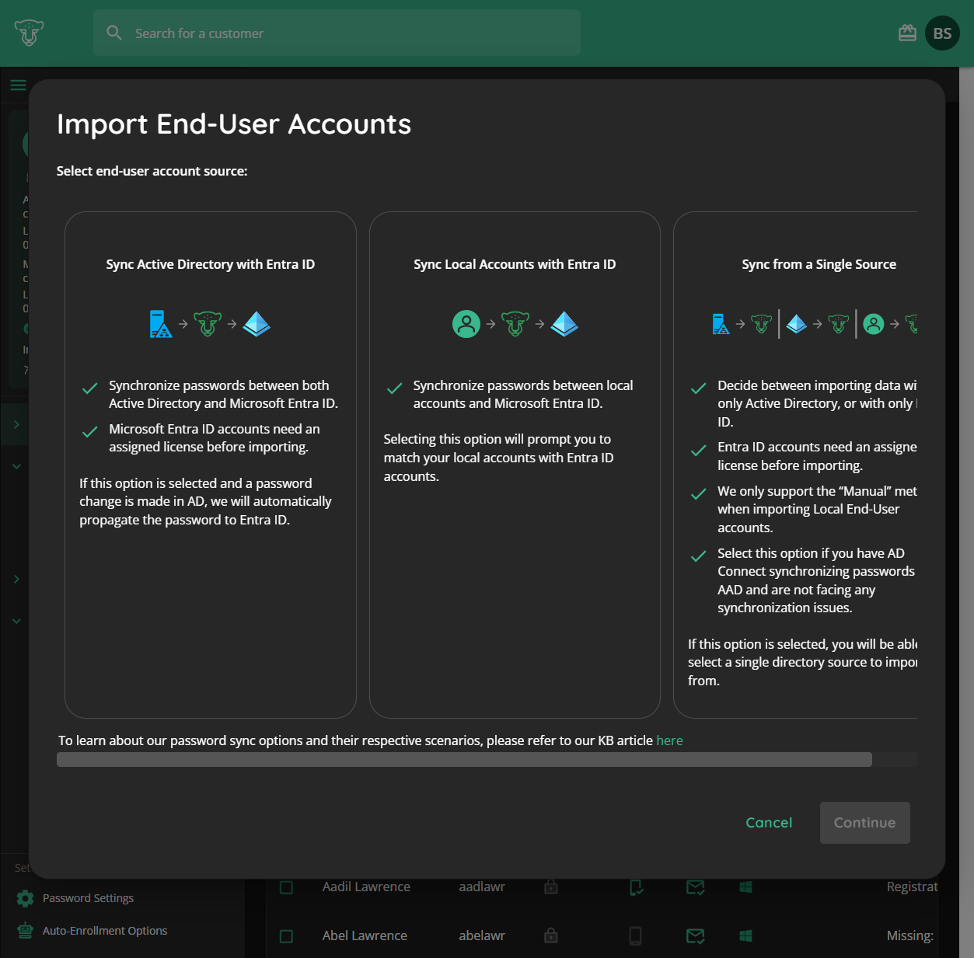Click the Auto-Enrollment robot icon

[x=26, y=931]
